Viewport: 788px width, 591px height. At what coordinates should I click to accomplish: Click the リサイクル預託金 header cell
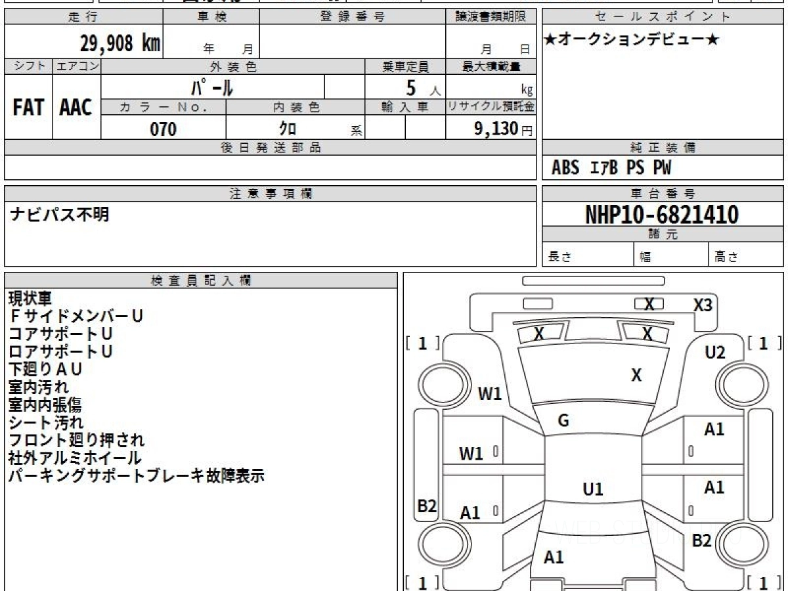[491, 107]
